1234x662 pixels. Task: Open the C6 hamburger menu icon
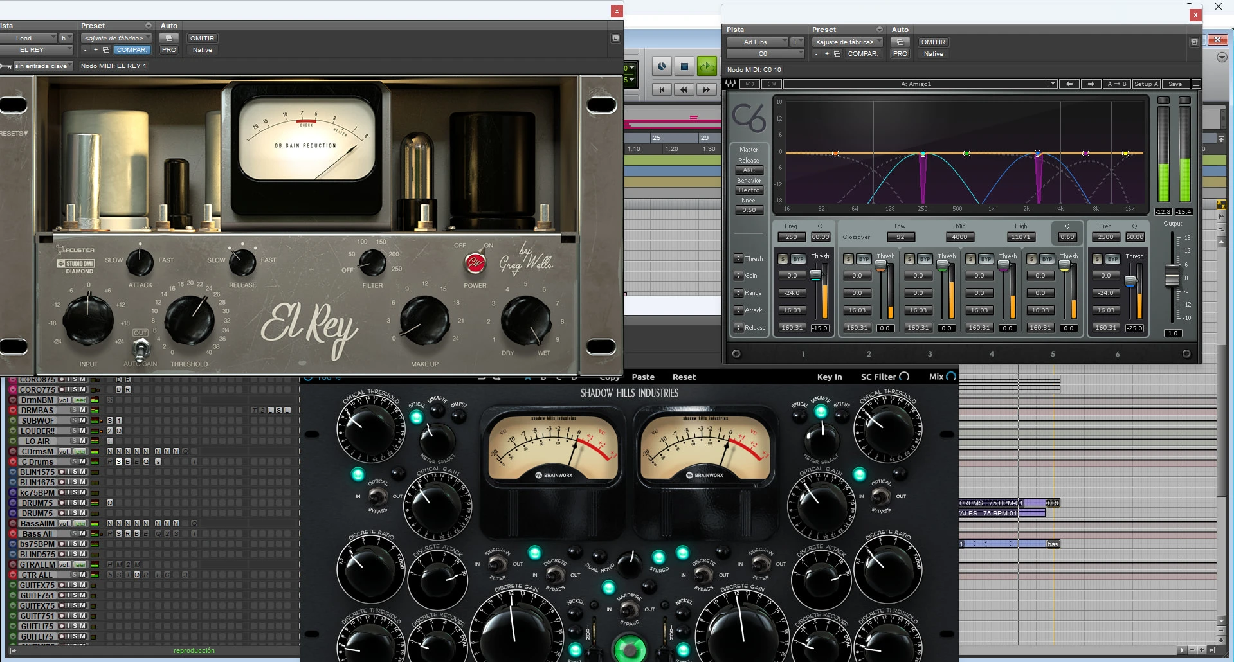[1196, 84]
